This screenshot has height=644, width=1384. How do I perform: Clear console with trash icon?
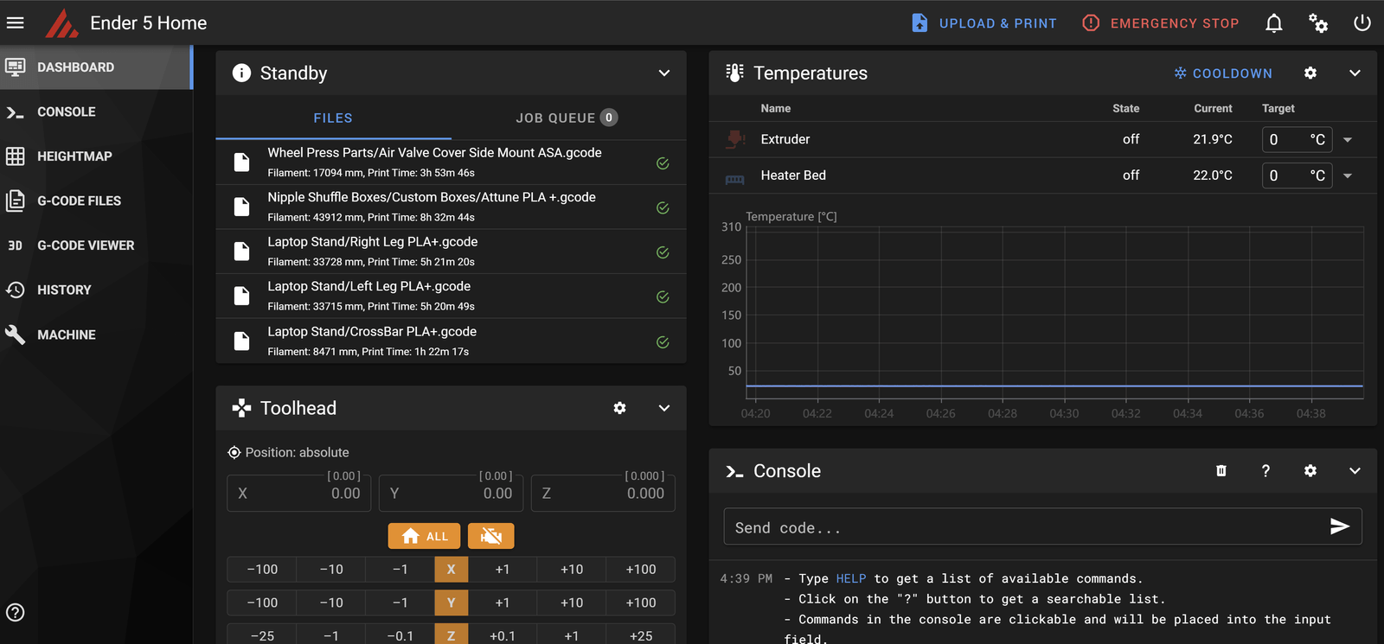[x=1221, y=471]
